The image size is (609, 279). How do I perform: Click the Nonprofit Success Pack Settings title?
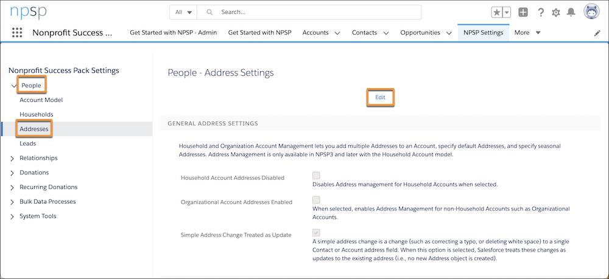[64, 71]
